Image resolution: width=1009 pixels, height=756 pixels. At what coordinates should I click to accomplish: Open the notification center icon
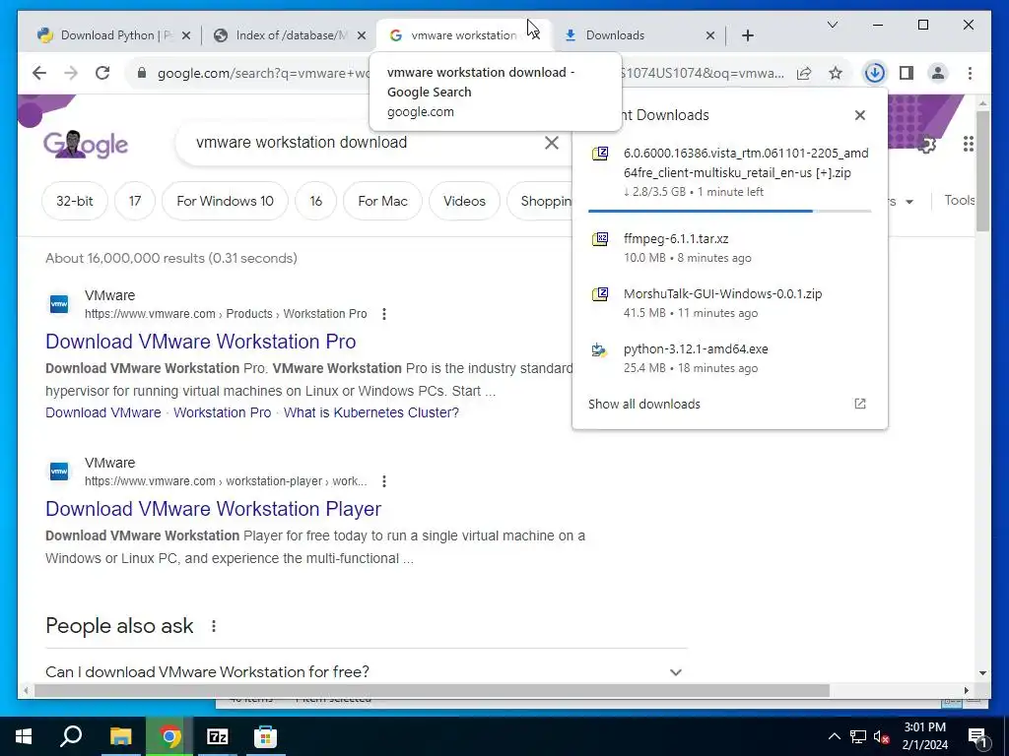977,736
